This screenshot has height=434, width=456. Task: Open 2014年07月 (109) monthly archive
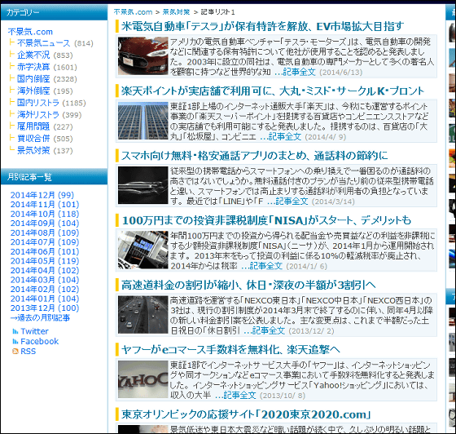tap(45, 242)
